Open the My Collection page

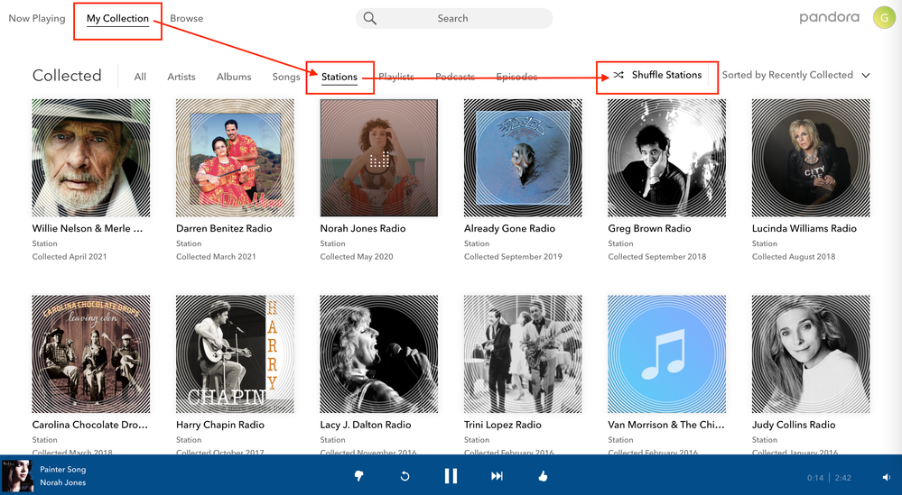(117, 18)
